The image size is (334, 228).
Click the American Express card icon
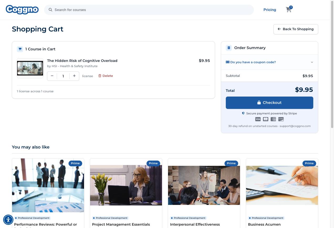273,119
